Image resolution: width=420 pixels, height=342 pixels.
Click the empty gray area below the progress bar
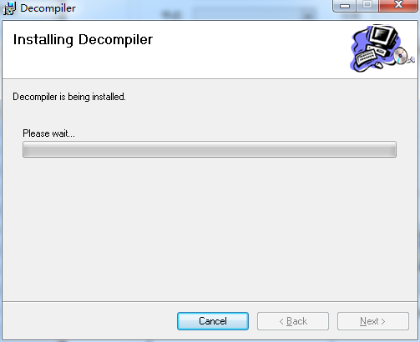pos(210,228)
